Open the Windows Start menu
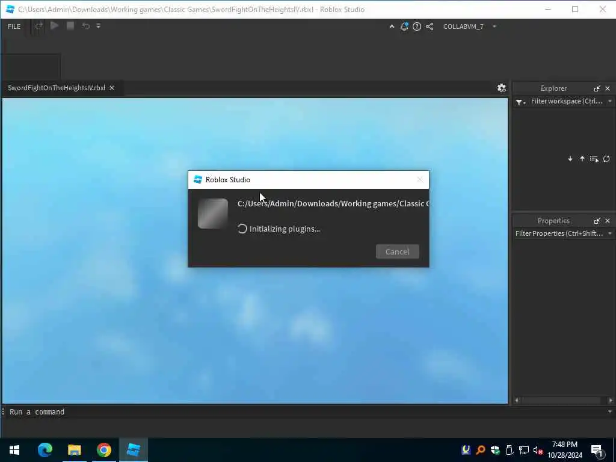616x462 pixels. [14, 450]
